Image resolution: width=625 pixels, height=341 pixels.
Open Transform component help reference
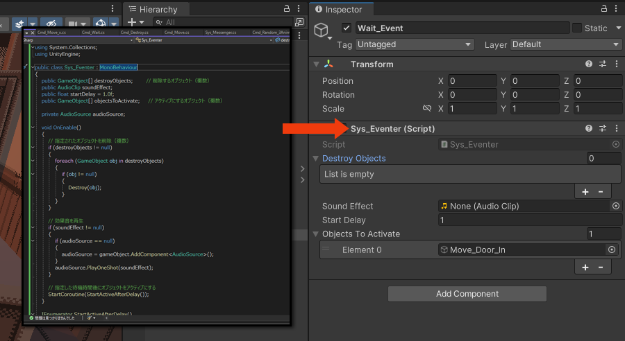(x=589, y=64)
